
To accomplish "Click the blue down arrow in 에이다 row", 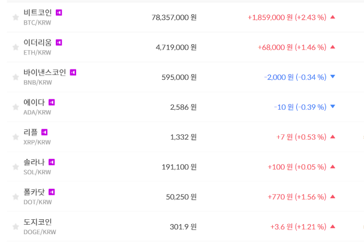I will pos(333,107).
